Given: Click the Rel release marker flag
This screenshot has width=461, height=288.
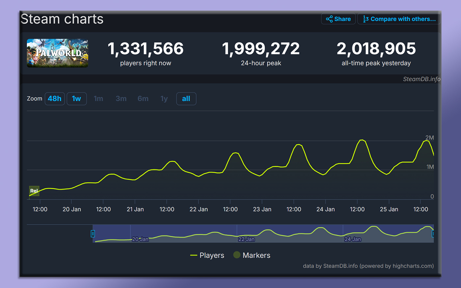Looking at the screenshot, I should 34,191.
